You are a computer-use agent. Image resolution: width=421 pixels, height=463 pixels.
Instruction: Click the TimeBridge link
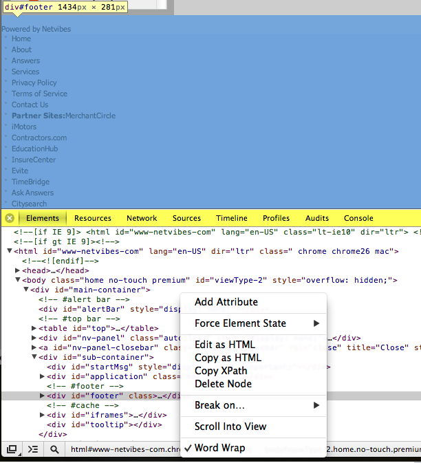pyautogui.click(x=30, y=182)
